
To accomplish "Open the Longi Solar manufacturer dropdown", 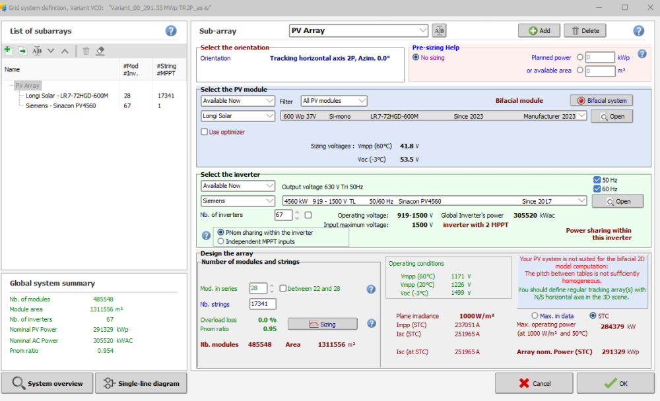I will [238, 116].
